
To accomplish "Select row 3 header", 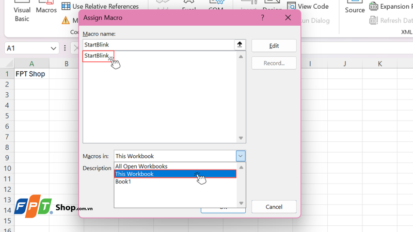I will pos(7,95).
